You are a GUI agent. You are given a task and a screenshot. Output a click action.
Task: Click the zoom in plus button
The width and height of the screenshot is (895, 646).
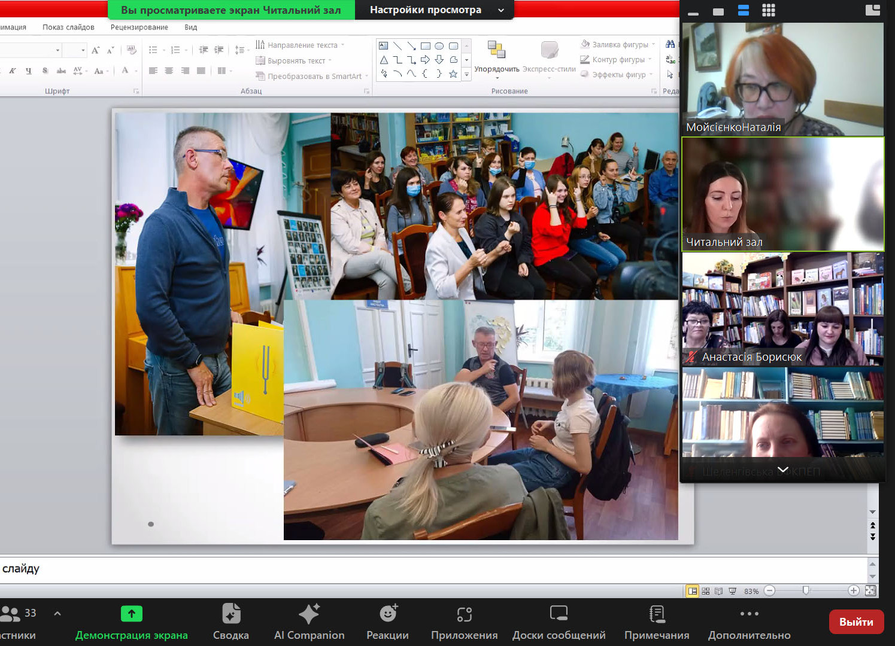[854, 591]
